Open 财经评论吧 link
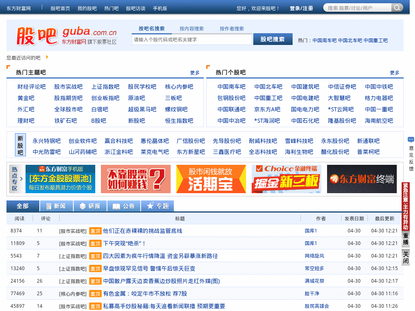 coord(32,87)
